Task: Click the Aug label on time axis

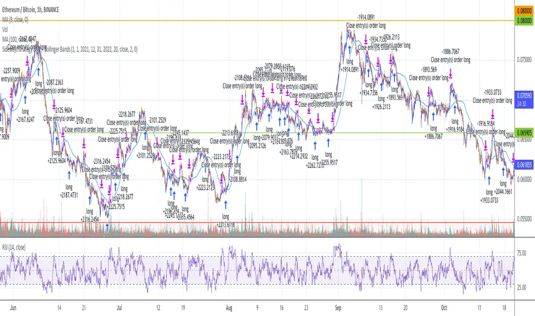Action: coord(229,308)
